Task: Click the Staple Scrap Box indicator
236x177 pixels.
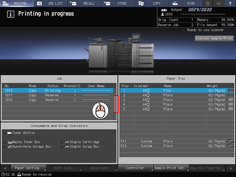Action: tap(62, 147)
